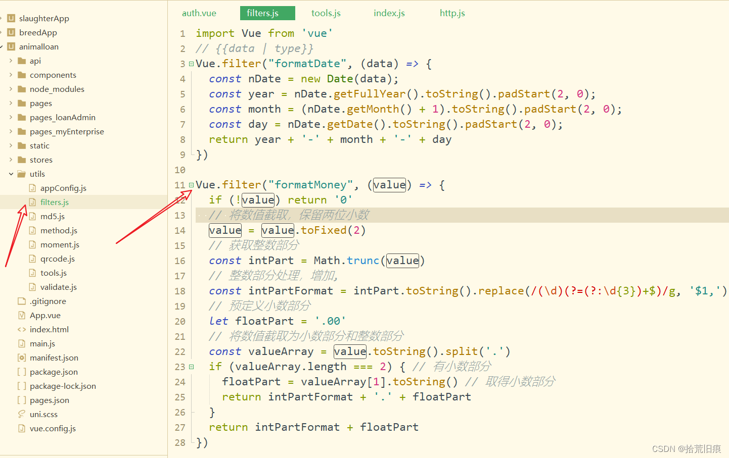Screen dimensions: 729x458
Task: Click line number 28 in the gutter
Action: (180, 442)
